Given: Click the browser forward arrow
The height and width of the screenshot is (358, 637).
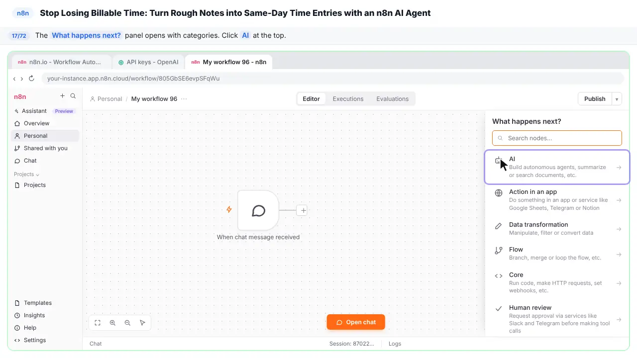Looking at the screenshot, I should coord(22,79).
